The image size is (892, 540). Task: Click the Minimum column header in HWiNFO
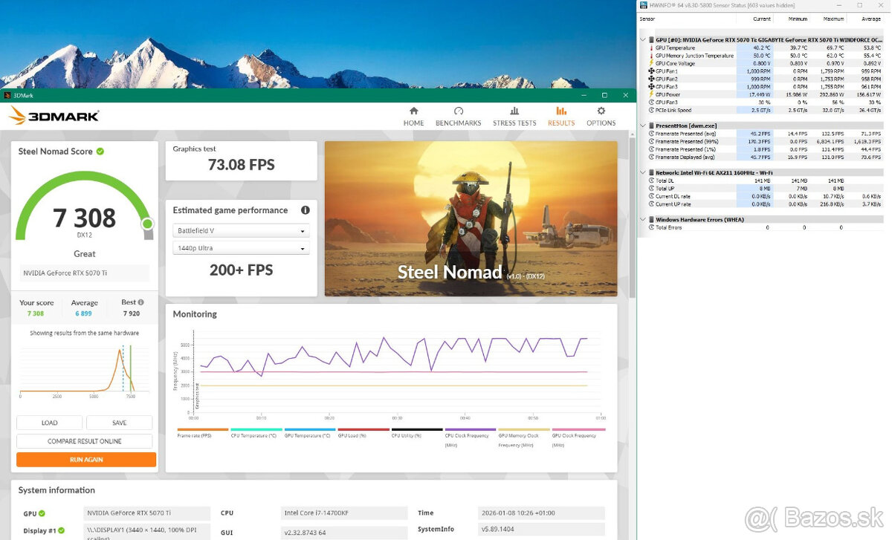(798, 19)
